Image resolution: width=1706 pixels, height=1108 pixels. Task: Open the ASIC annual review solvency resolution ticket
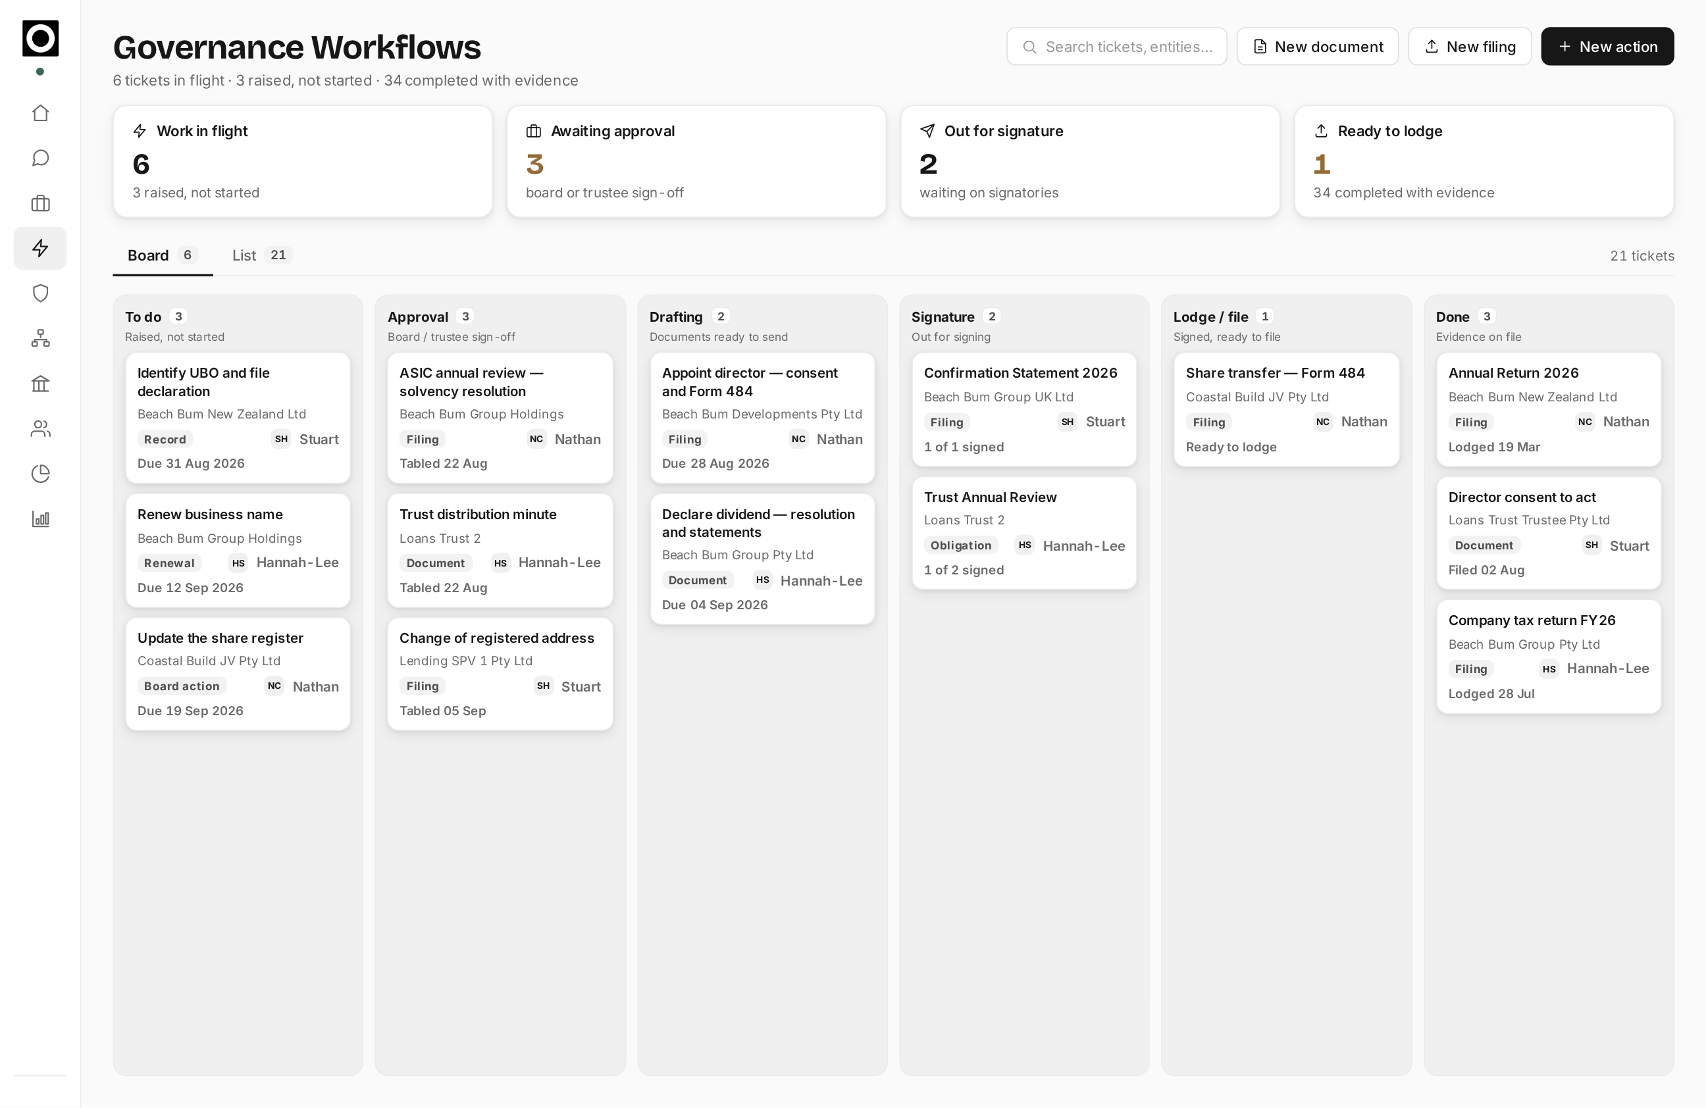point(500,418)
